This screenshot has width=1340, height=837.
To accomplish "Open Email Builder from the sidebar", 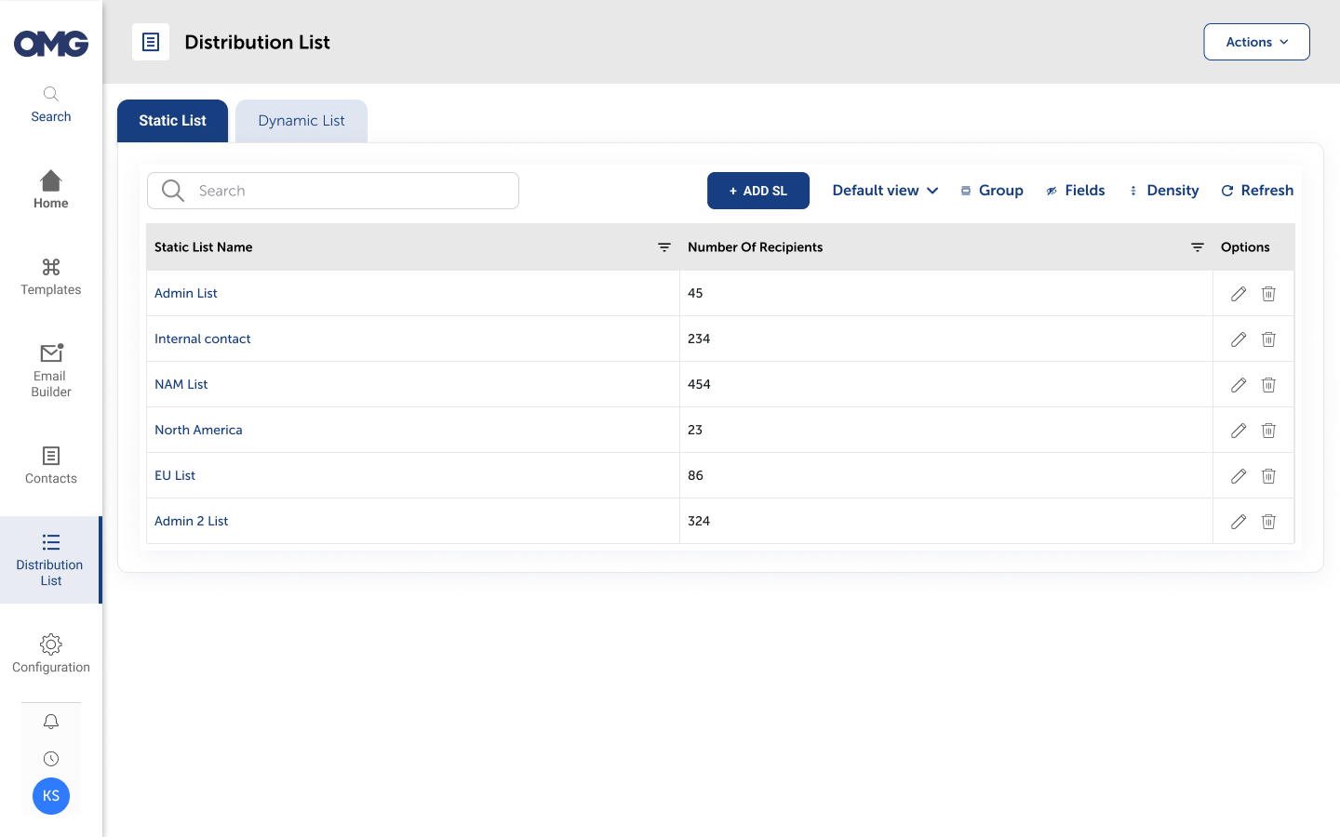I will click(x=51, y=370).
